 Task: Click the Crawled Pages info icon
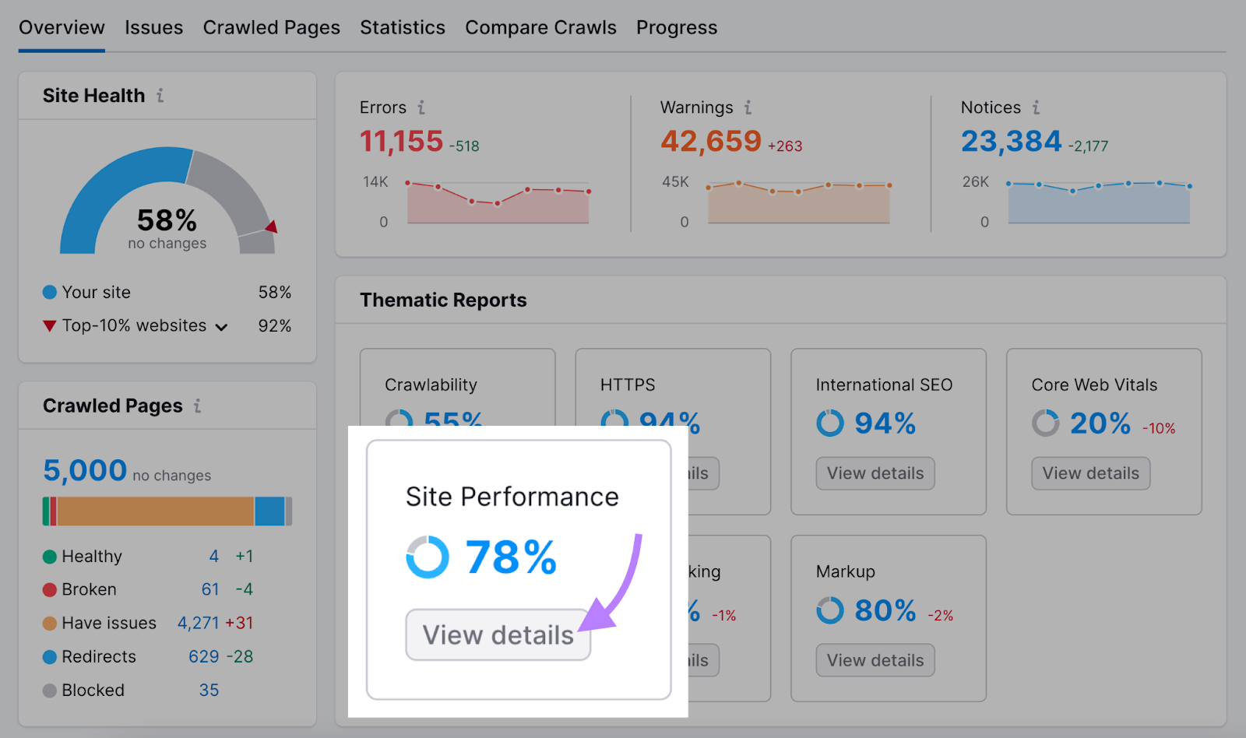tap(198, 406)
